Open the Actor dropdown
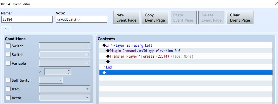Viewport: 278px width, 104px height. pos(65,98)
